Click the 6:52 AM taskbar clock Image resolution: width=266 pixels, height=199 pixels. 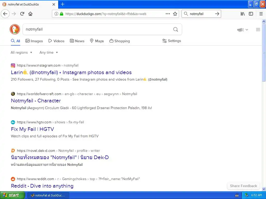pos(256,195)
